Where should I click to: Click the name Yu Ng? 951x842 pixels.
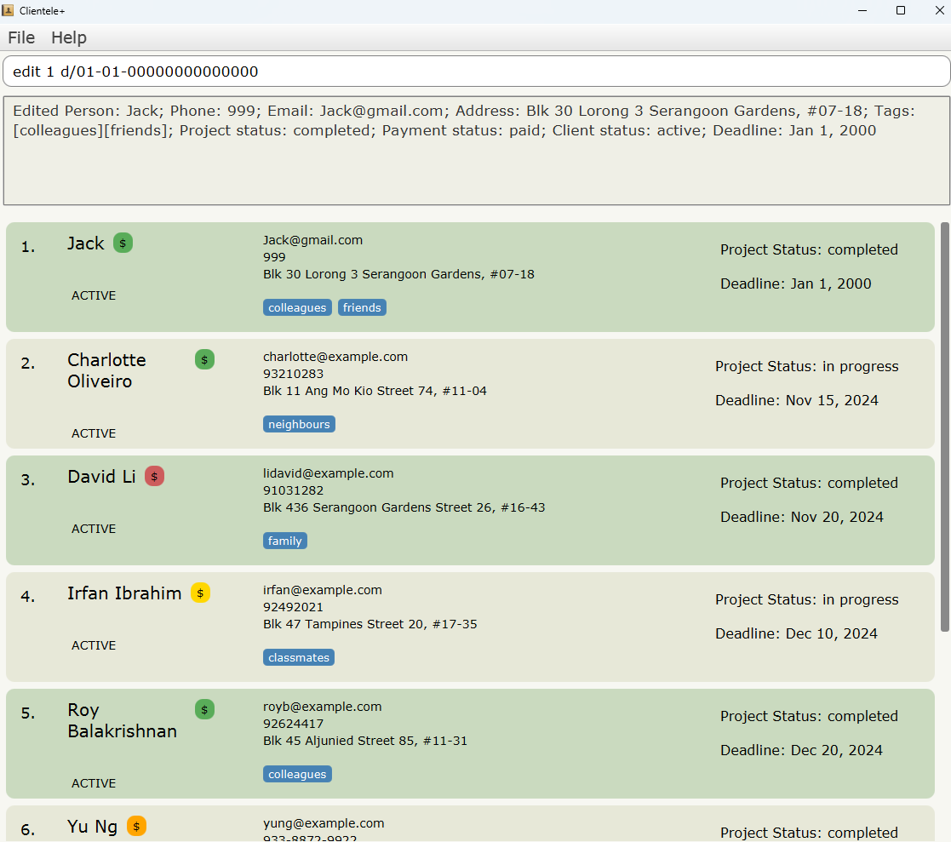(x=92, y=826)
